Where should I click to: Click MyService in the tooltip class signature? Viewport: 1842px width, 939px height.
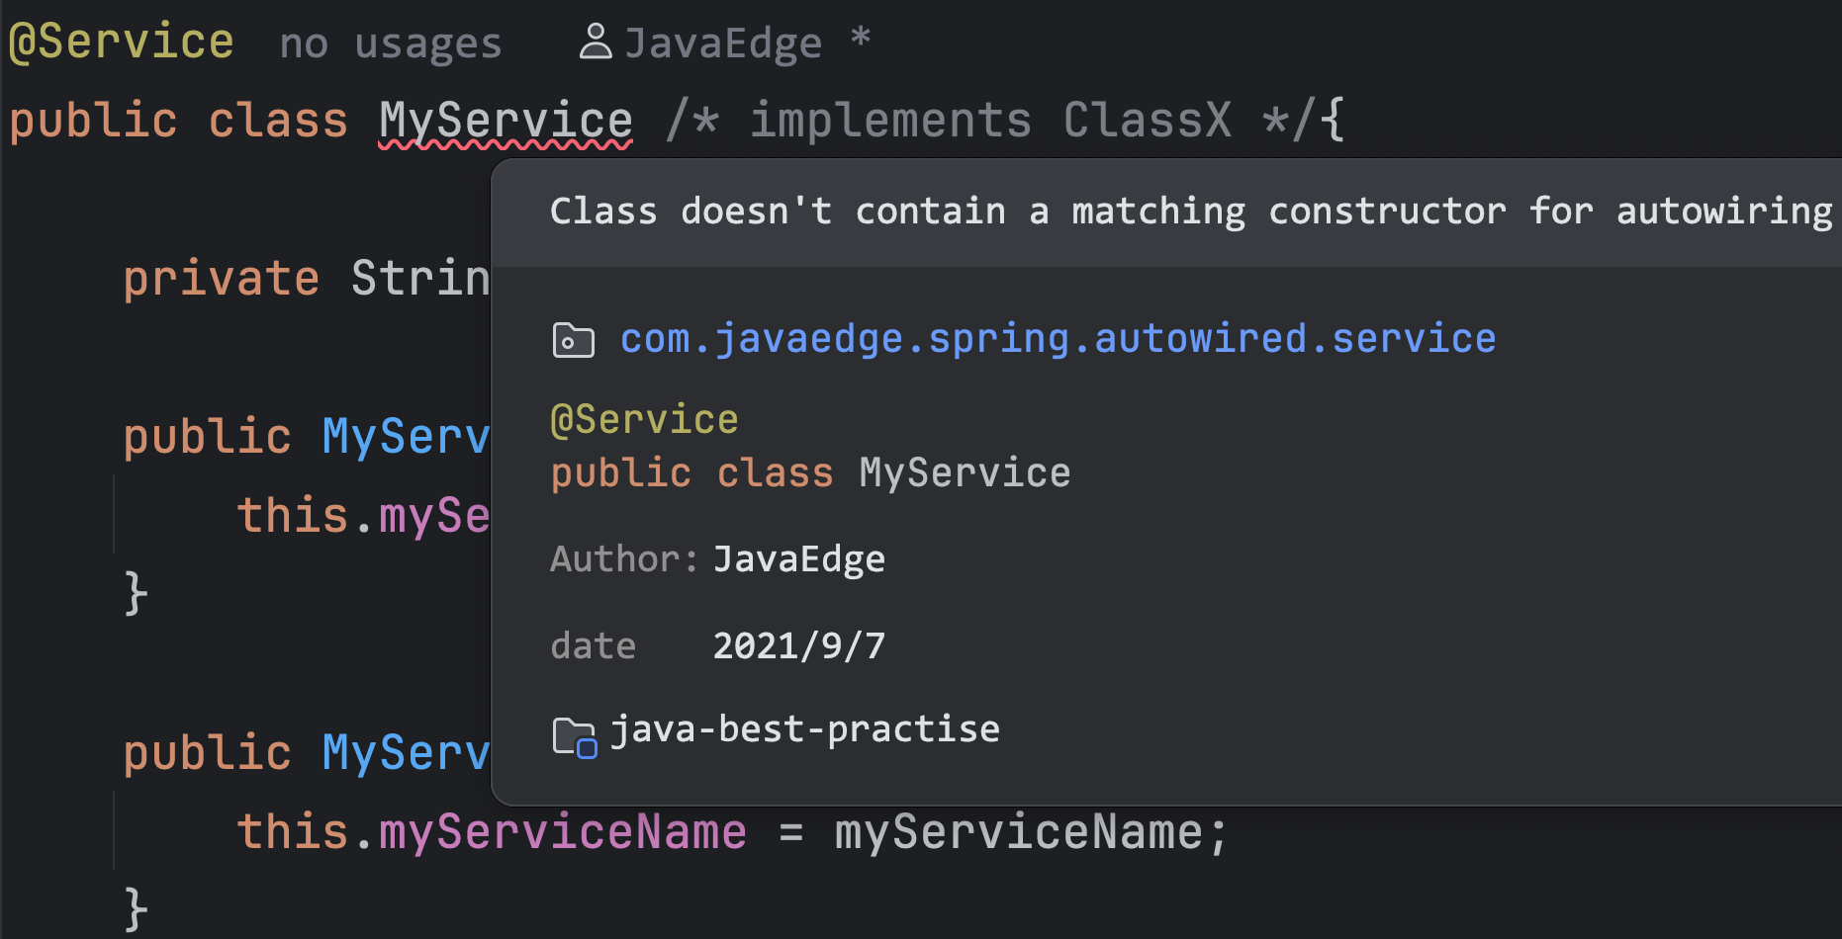coord(964,473)
